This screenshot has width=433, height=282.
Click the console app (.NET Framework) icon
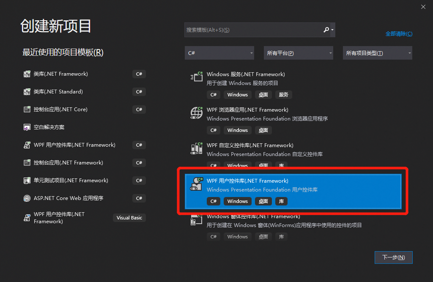27,163
